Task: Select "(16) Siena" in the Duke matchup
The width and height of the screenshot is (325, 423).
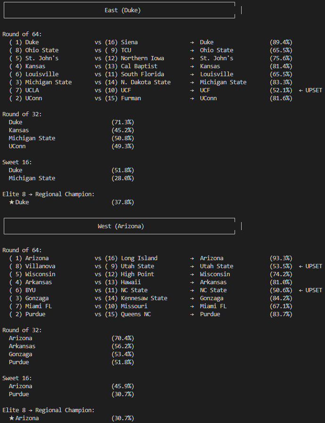Action: 122,42
